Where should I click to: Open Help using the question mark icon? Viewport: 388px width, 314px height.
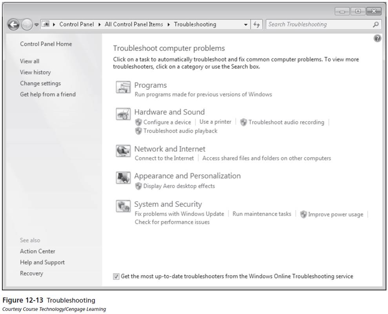(x=377, y=38)
